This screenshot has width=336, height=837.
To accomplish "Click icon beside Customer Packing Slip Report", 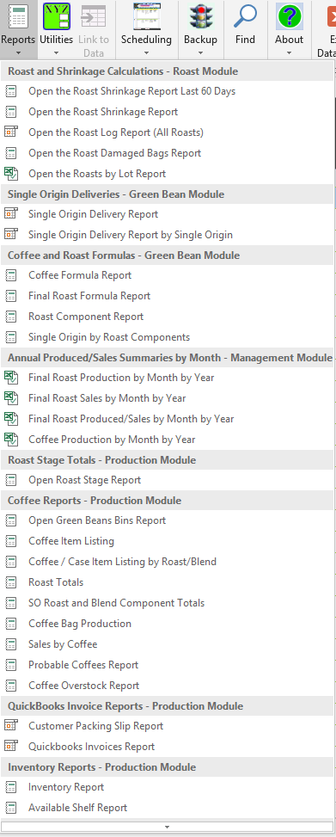I will (x=11, y=726).
